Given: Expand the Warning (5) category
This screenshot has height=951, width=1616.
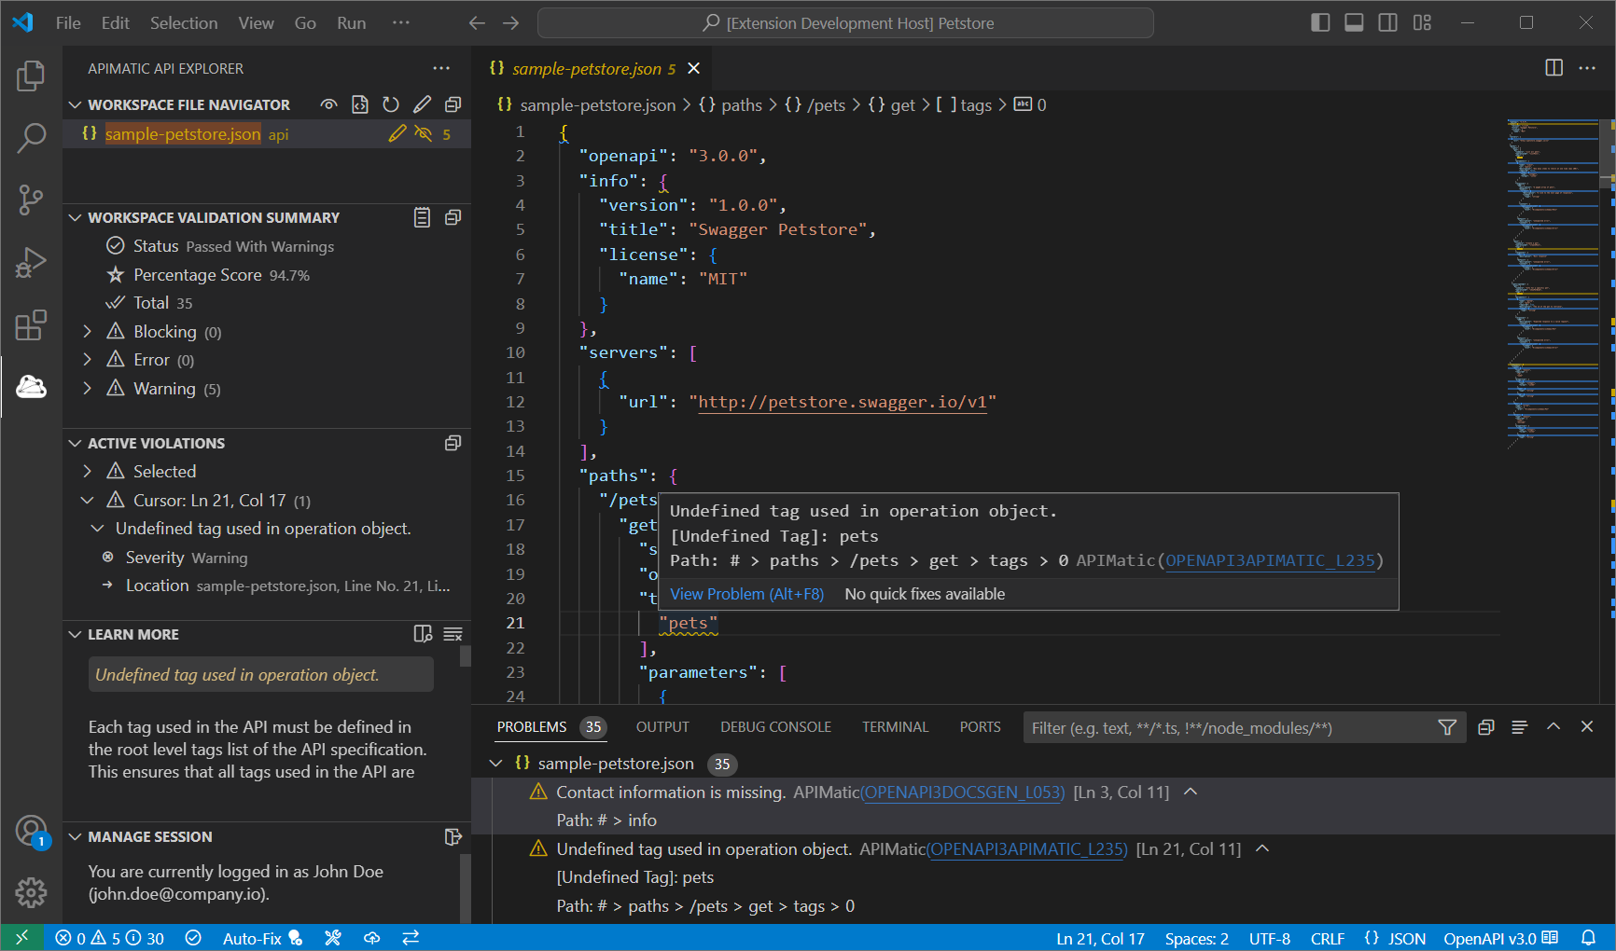Looking at the screenshot, I should click(x=88, y=388).
